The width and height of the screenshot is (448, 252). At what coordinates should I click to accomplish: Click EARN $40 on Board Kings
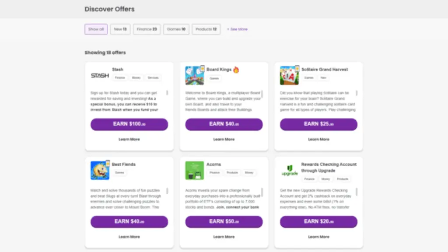point(224,124)
